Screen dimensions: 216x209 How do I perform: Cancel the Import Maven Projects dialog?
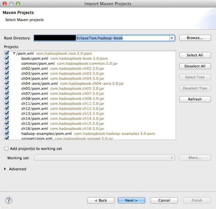pos(164,200)
